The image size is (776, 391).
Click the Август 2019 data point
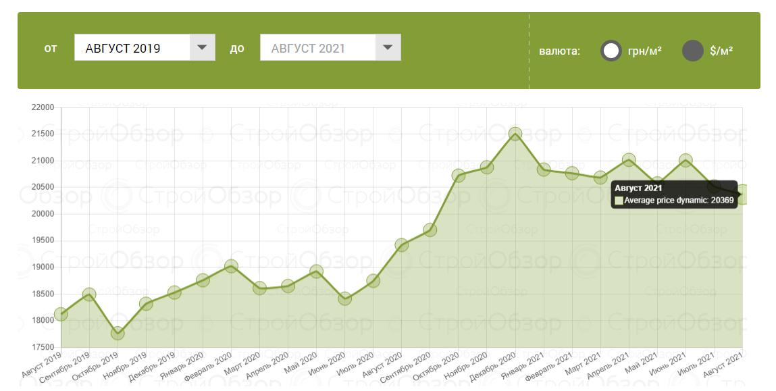61,314
